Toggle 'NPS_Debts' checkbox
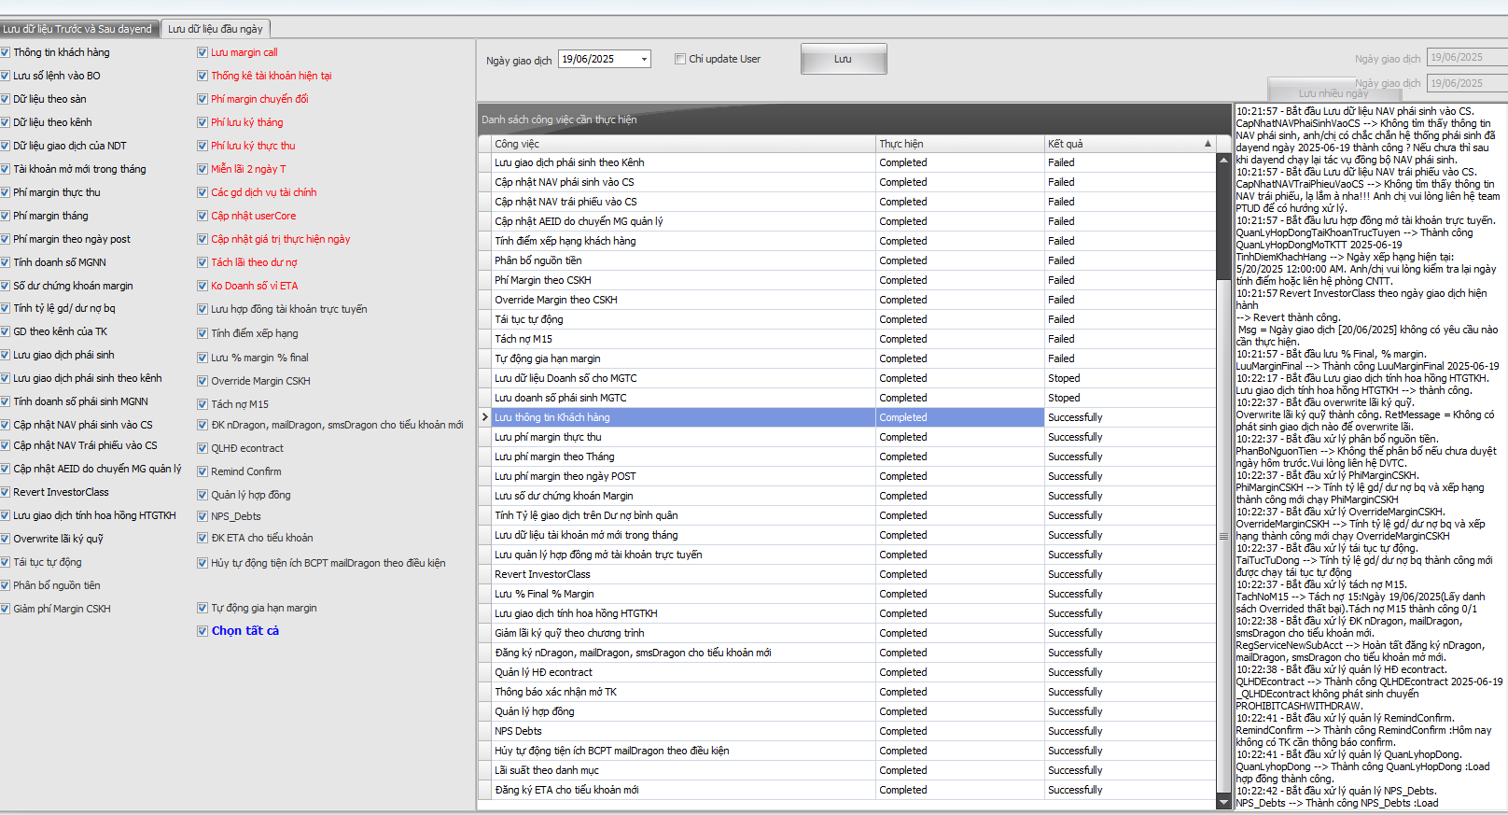 click(x=202, y=516)
